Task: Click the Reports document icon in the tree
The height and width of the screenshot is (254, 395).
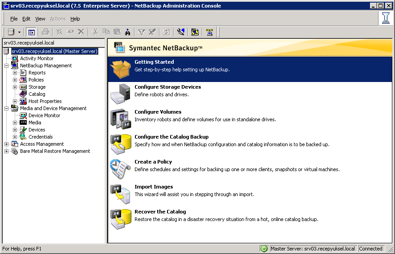Action: [23, 73]
